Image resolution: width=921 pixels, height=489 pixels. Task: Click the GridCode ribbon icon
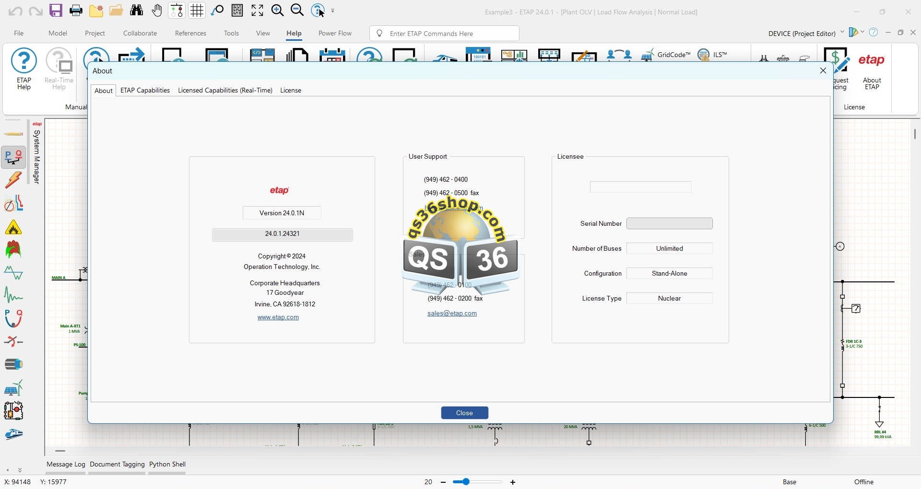665,55
